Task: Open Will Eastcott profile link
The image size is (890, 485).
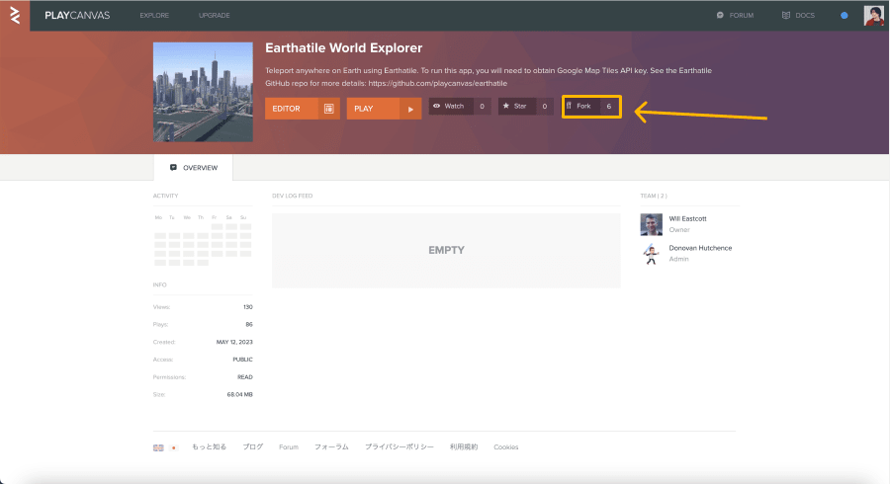Action: [x=687, y=219]
